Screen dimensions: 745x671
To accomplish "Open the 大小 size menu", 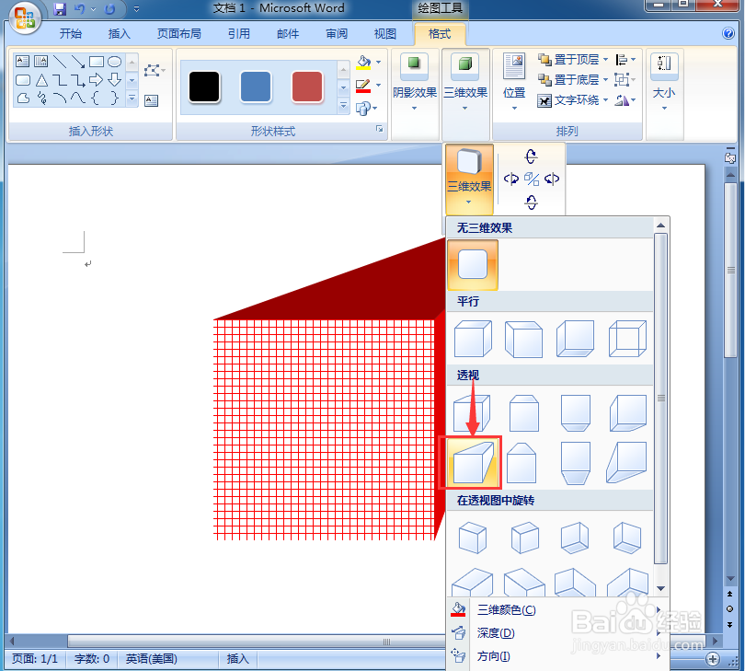I will pyautogui.click(x=664, y=82).
